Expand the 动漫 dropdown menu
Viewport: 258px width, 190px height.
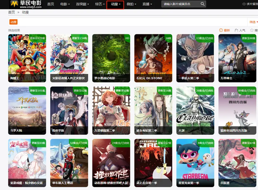click(115, 5)
